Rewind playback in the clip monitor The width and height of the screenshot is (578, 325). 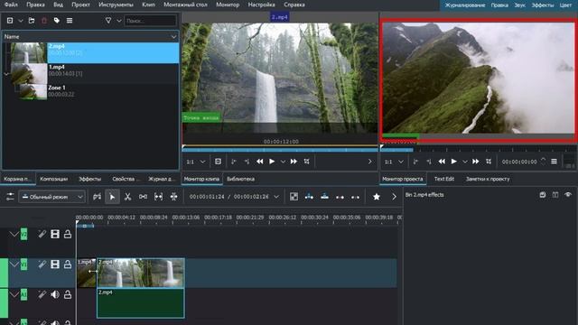(x=260, y=162)
